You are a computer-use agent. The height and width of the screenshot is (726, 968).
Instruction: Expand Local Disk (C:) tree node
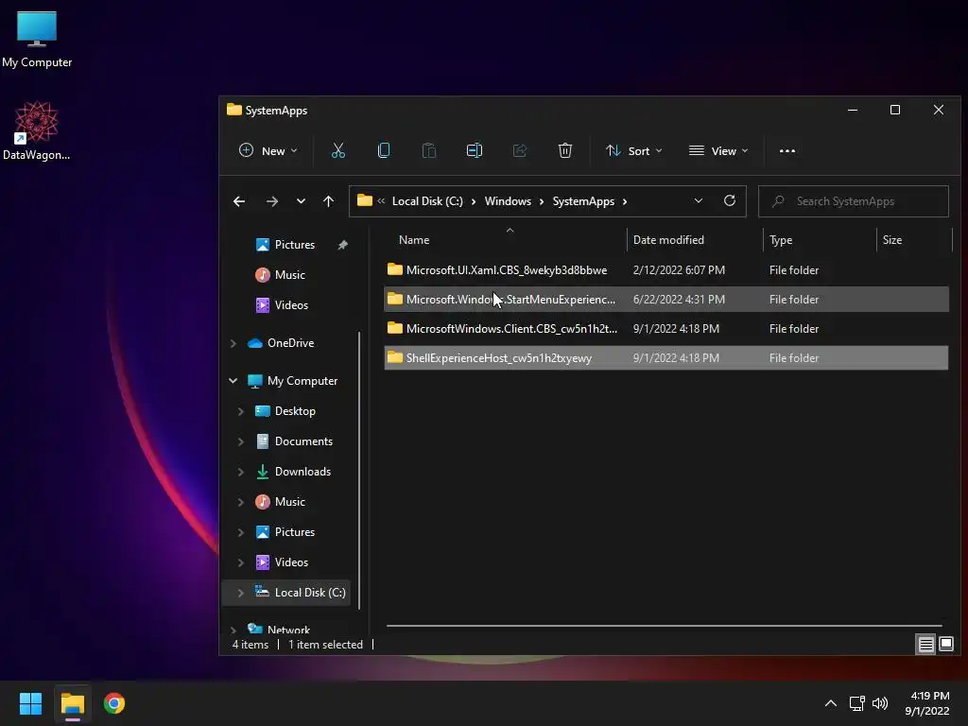pyautogui.click(x=241, y=593)
